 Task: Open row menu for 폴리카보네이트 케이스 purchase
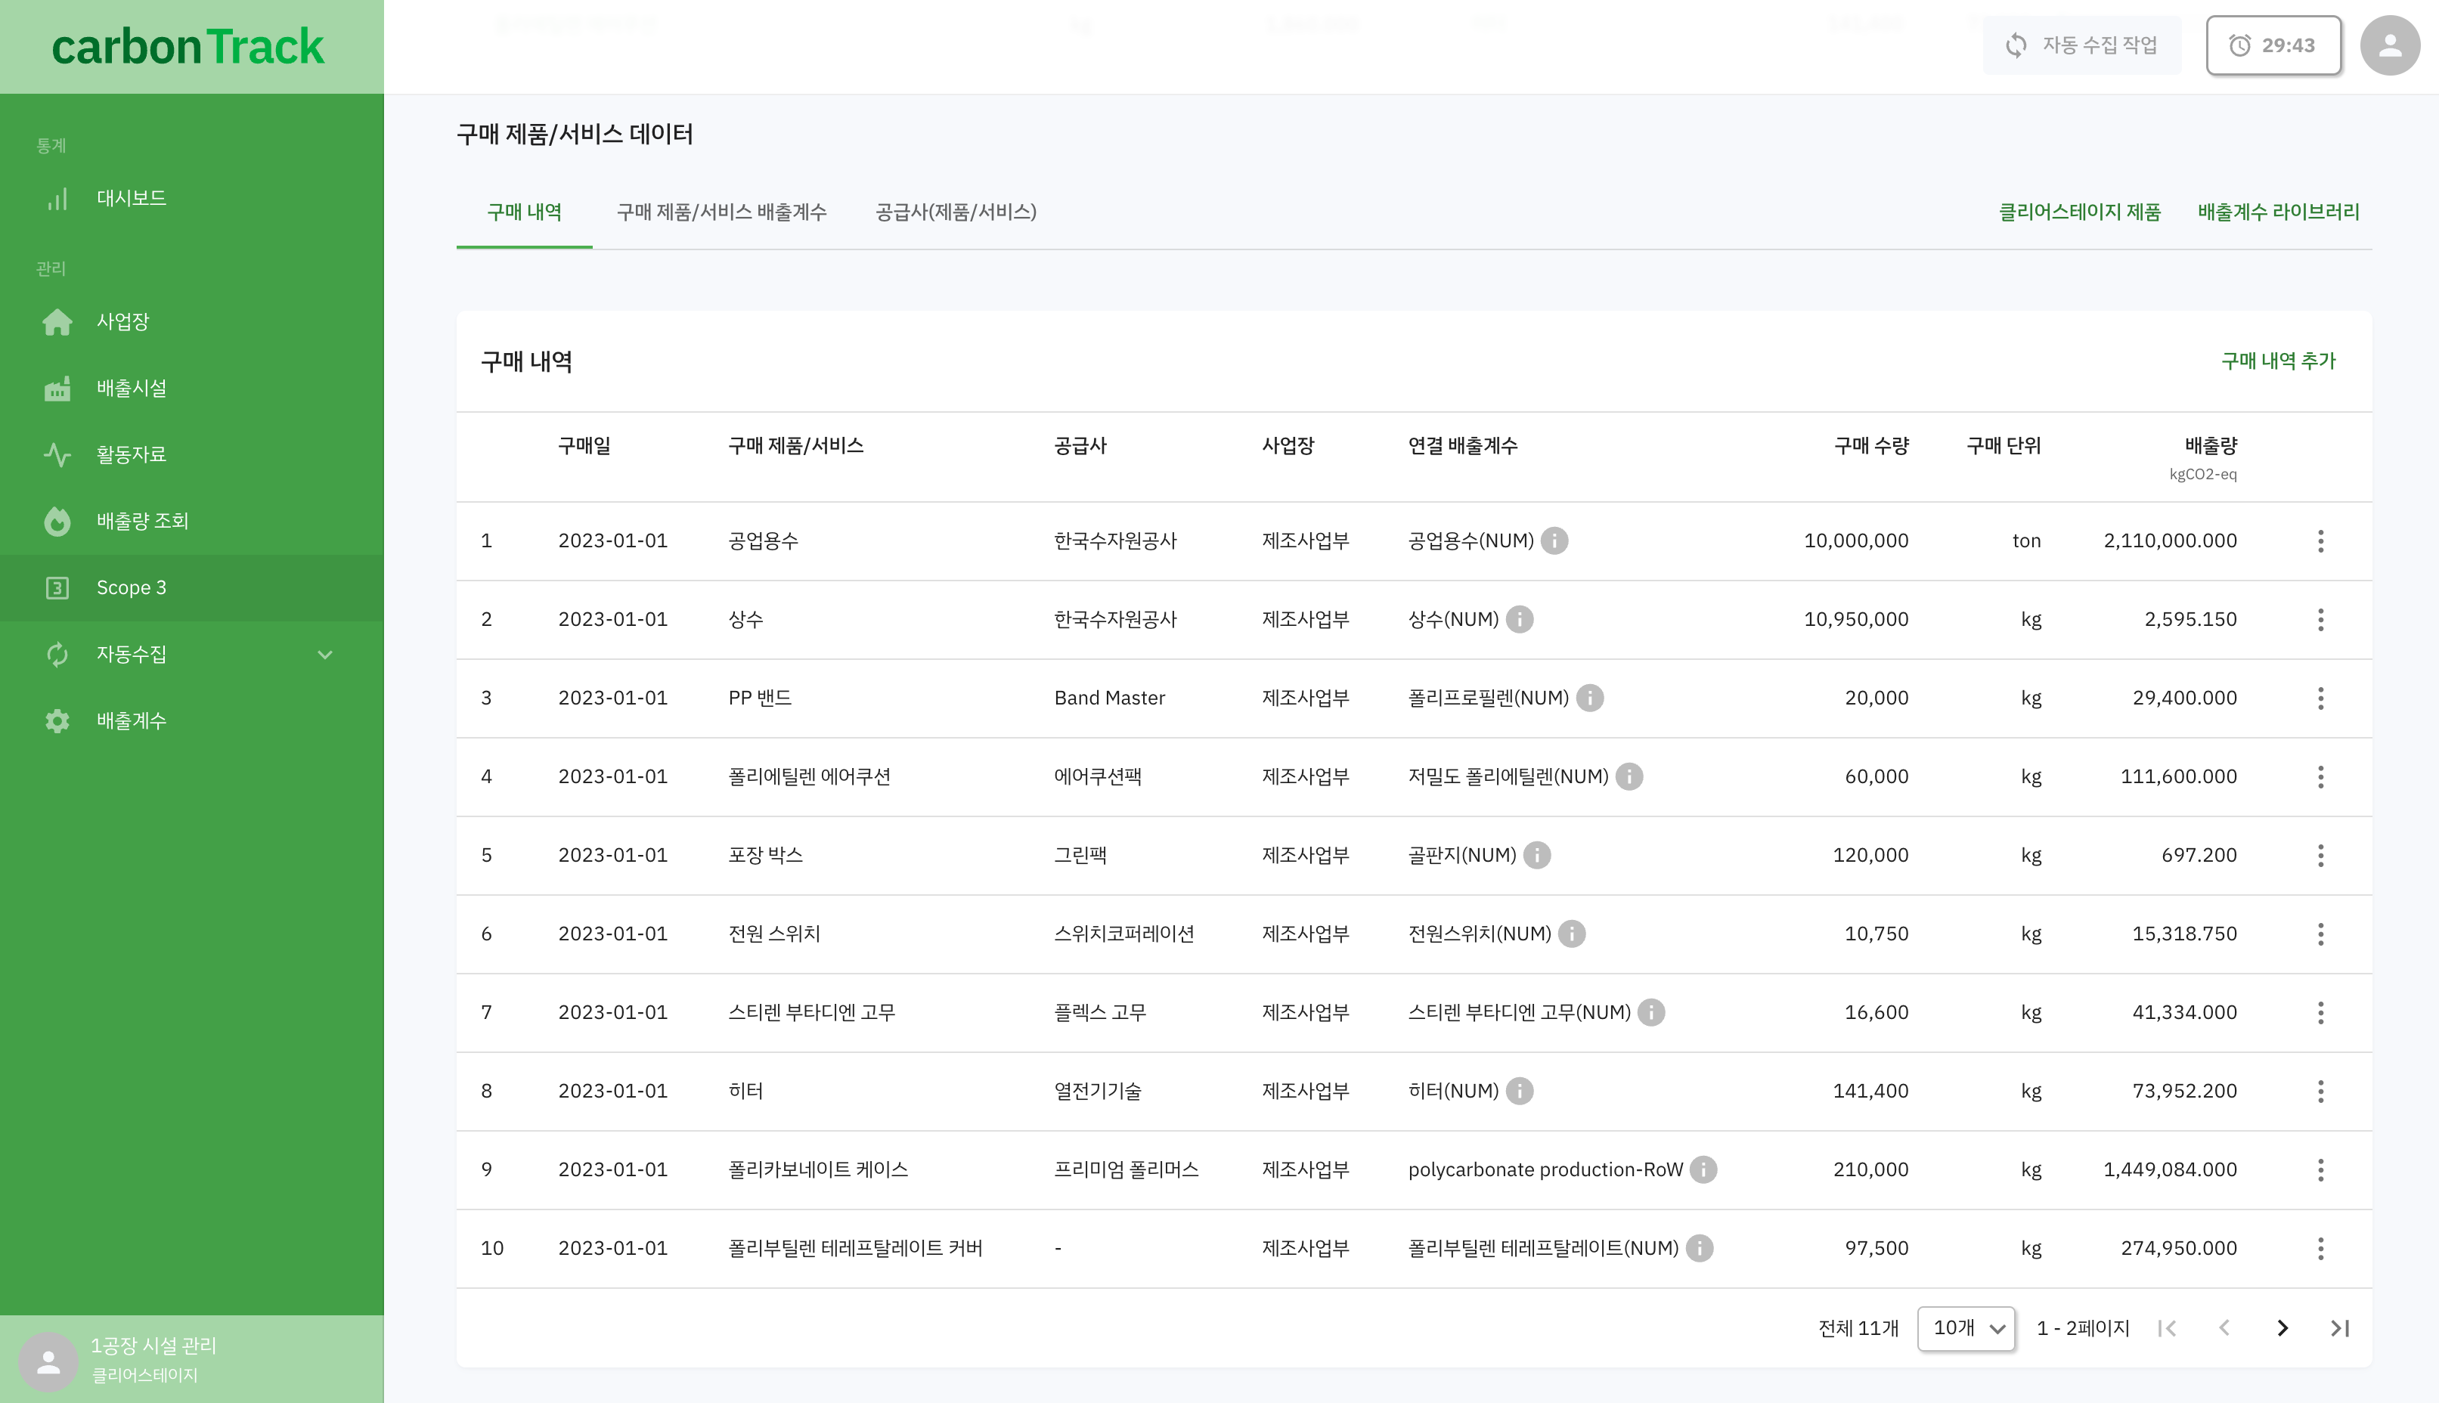pos(2320,1170)
